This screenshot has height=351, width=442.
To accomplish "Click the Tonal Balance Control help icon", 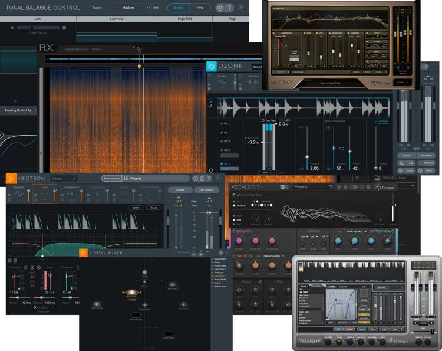I will [x=230, y=8].
